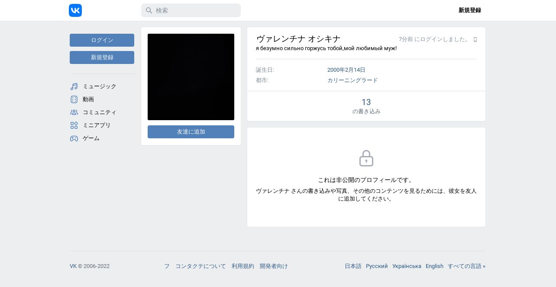Click the VK footer link
This screenshot has height=287, width=556.
[73, 266]
